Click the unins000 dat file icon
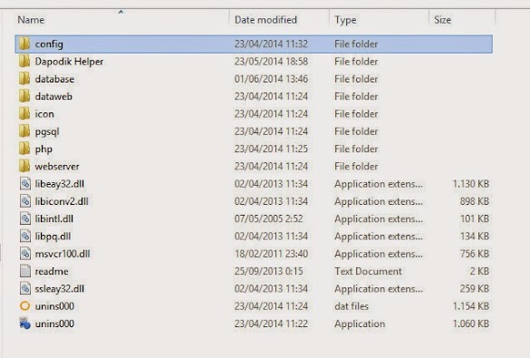The image size is (530, 358). tap(25, 306)
